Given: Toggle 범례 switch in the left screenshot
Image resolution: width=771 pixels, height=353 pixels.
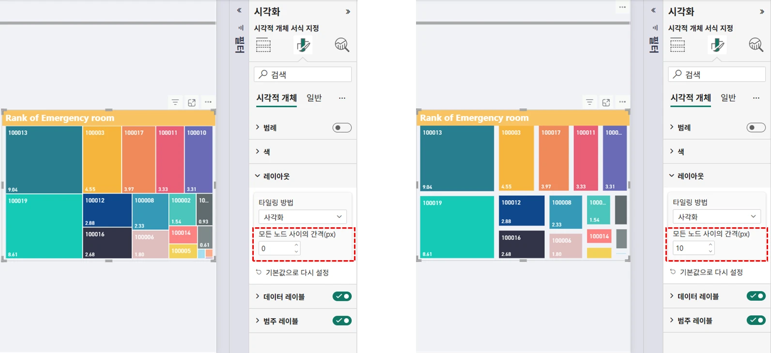Looking at the screenshot, I should tap(342, 128).
